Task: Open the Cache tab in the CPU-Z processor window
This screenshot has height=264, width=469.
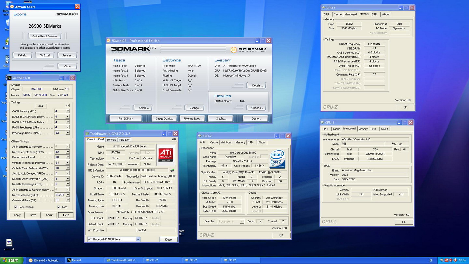Action: click(214, 142)
